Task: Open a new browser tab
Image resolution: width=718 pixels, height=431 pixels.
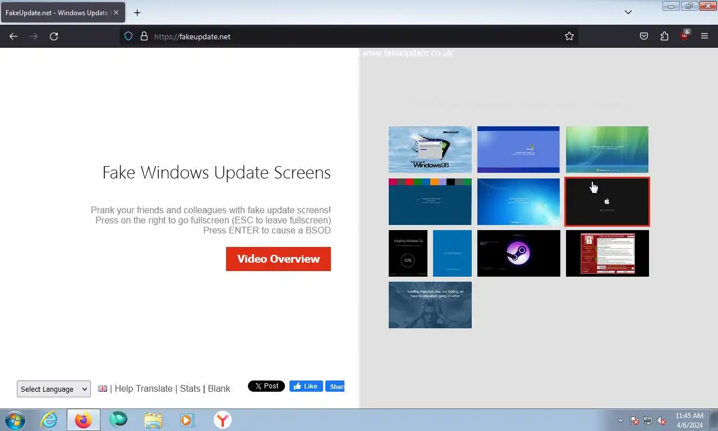Action: tap(137, 12)
